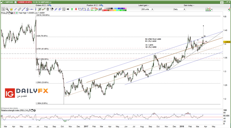Viewport: 231px width, 128px height.
Task: Select the arrow cursor tool
Action: [3, 9]
